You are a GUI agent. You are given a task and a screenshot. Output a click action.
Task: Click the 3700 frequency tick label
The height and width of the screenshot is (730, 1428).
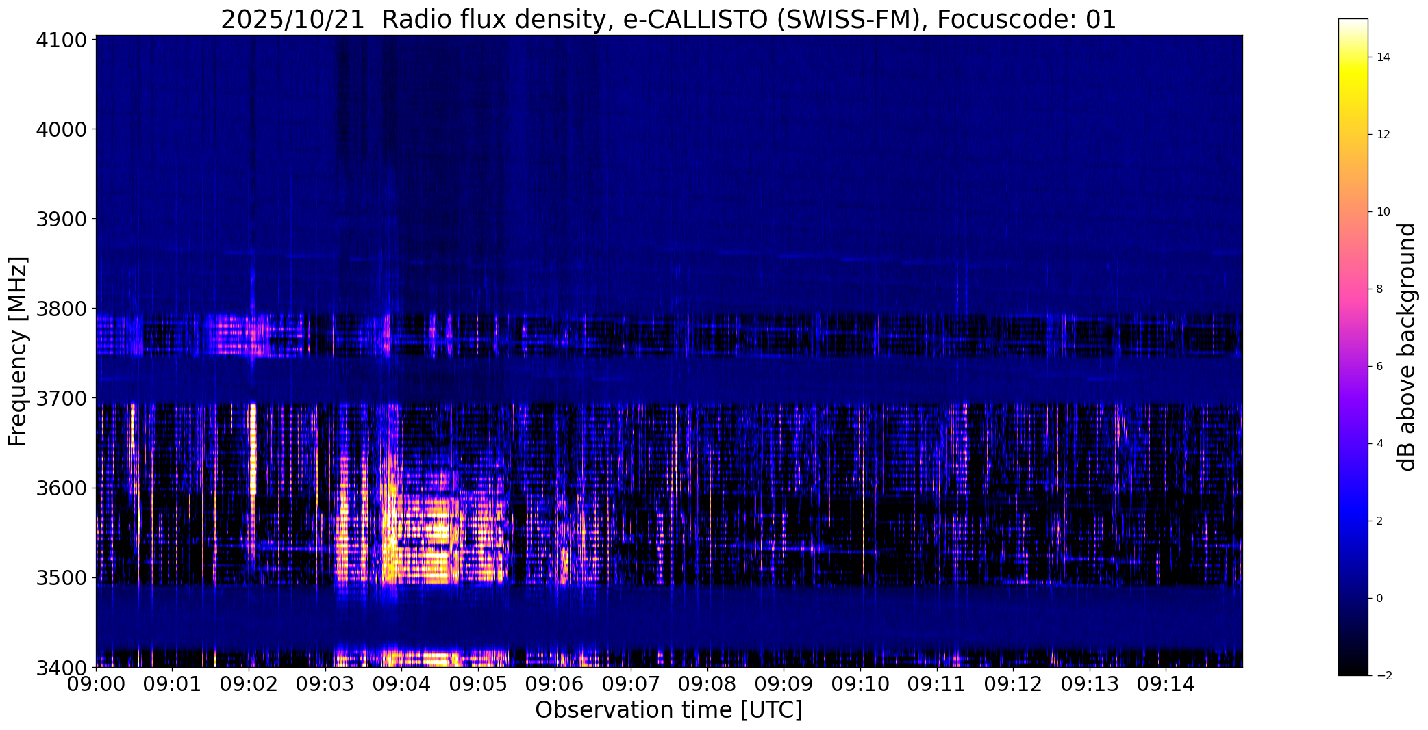point(61,398)
